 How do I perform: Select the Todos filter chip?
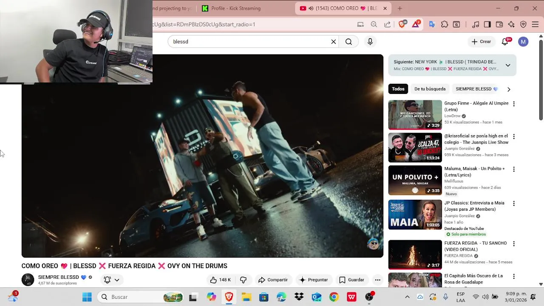click(x=398, y=89)
